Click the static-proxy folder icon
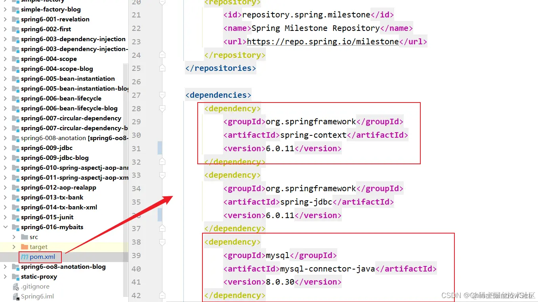Screen dimensions: 538x302 click(15, 276)
